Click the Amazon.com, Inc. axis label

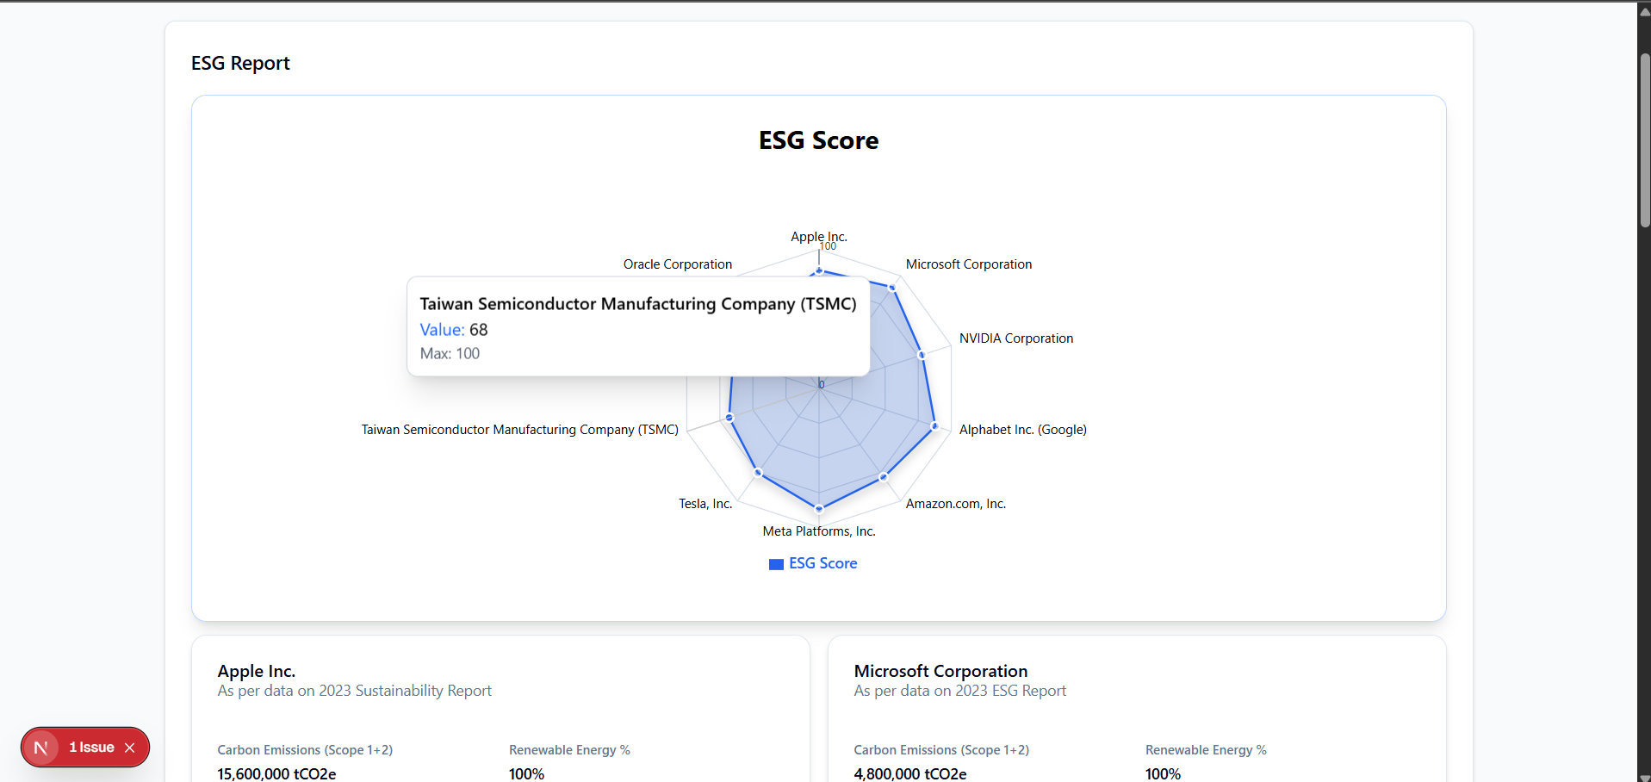tap(956, 504)
